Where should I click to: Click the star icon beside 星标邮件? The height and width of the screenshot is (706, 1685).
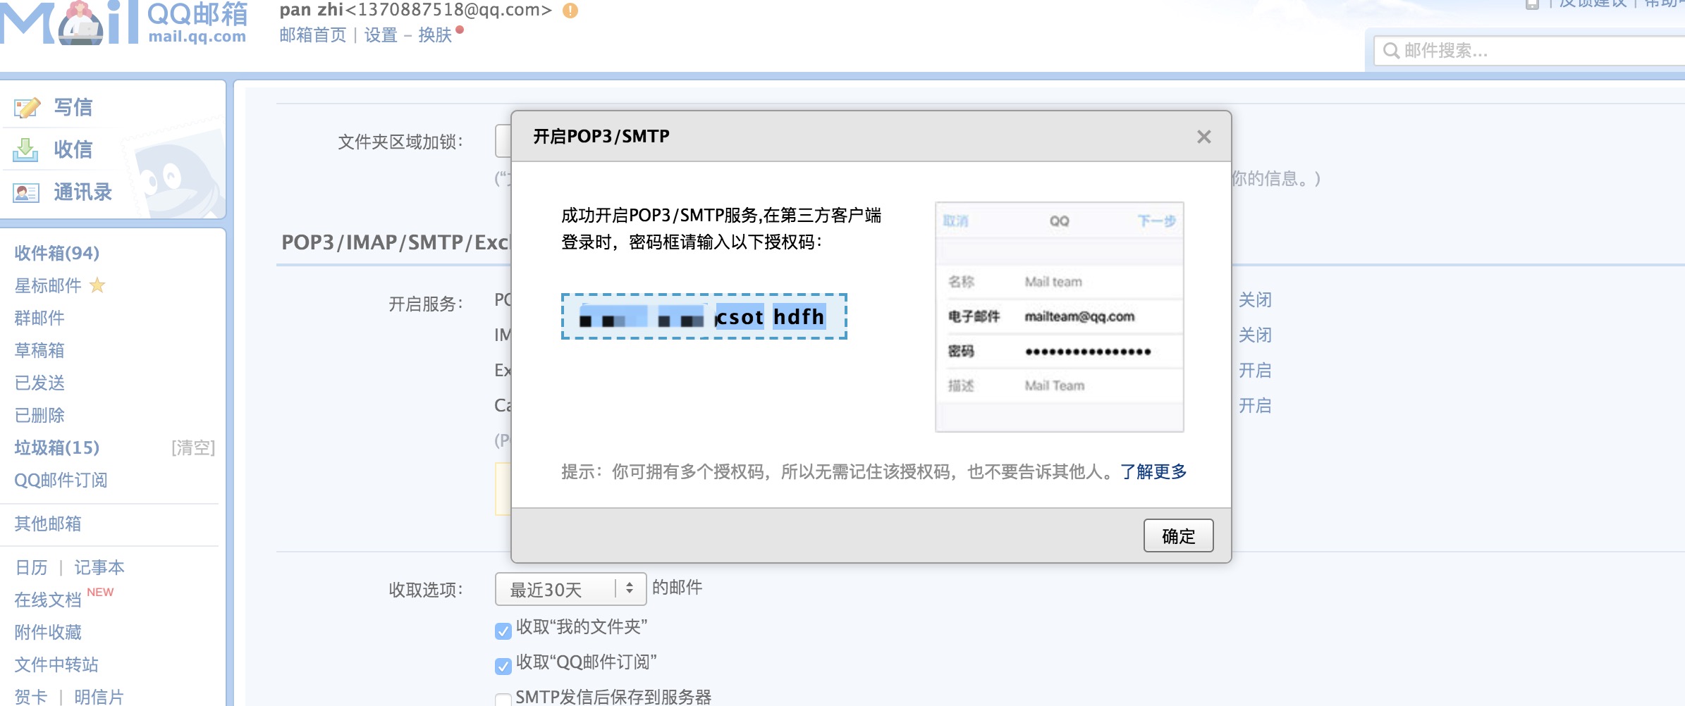click(x=97, y=285)
